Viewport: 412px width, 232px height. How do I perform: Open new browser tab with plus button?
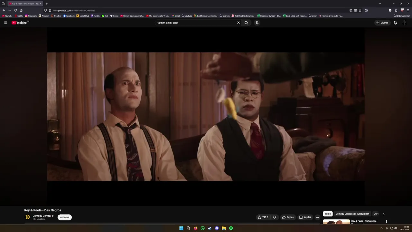coord(46,4)
